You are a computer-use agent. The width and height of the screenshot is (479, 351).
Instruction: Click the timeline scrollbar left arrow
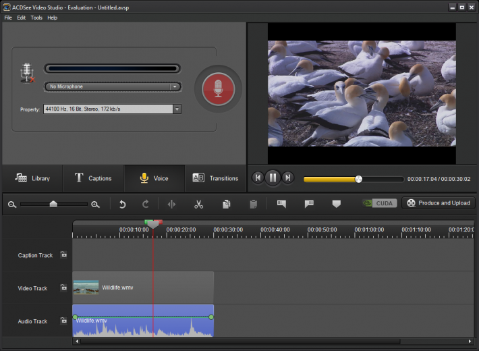[x=77, y=342]
